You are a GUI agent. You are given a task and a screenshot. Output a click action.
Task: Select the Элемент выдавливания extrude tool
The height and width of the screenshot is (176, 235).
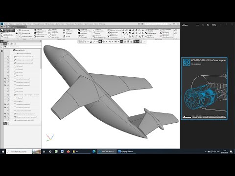(x=40, y=30)
